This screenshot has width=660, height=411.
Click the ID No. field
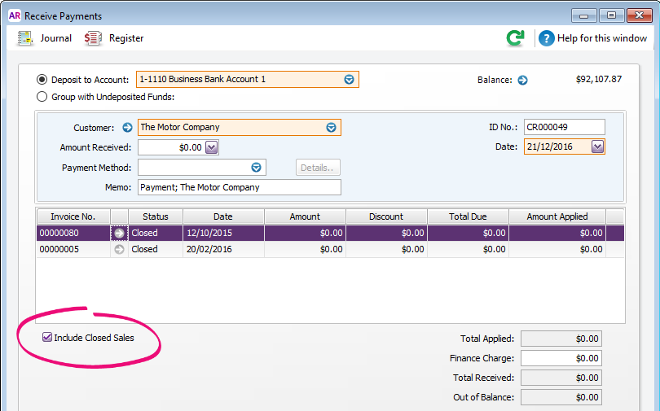point(564,127)
